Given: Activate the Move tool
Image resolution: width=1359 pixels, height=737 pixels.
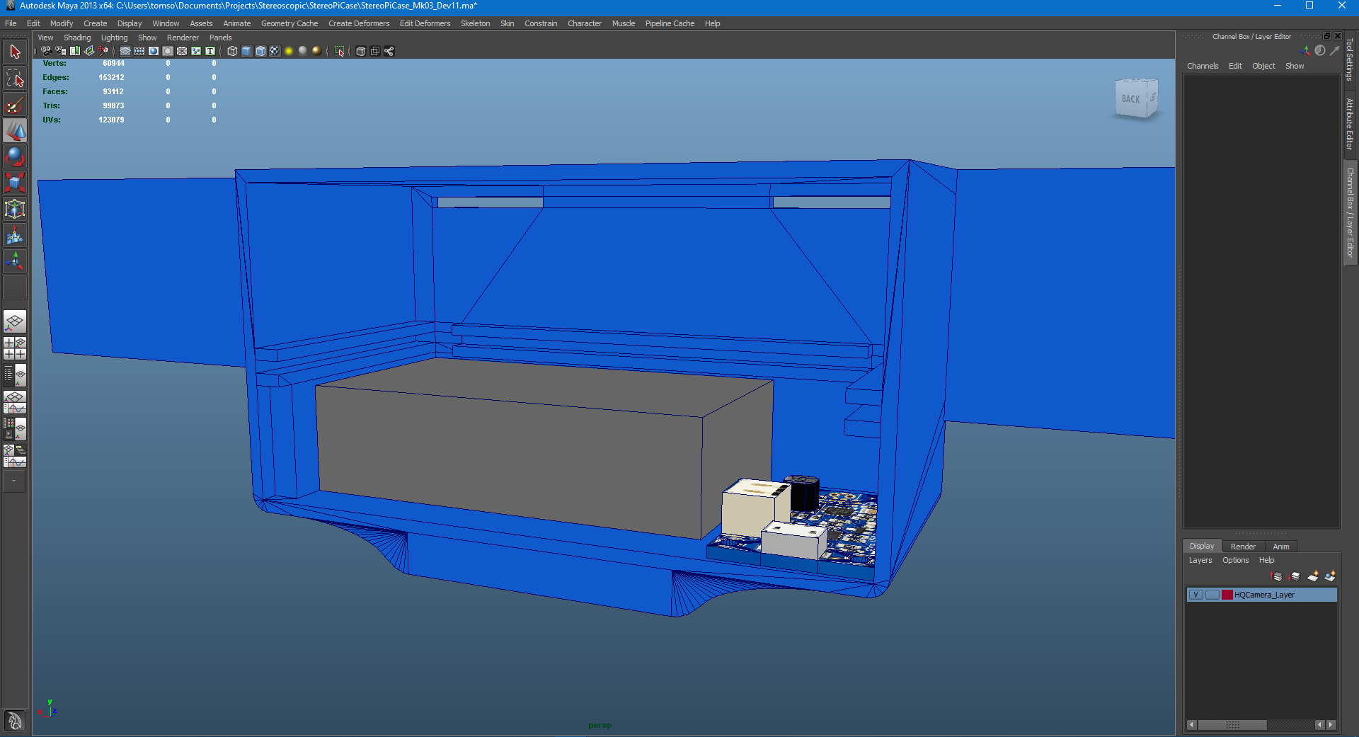Looking at the screenshot, I should point(15,130).
